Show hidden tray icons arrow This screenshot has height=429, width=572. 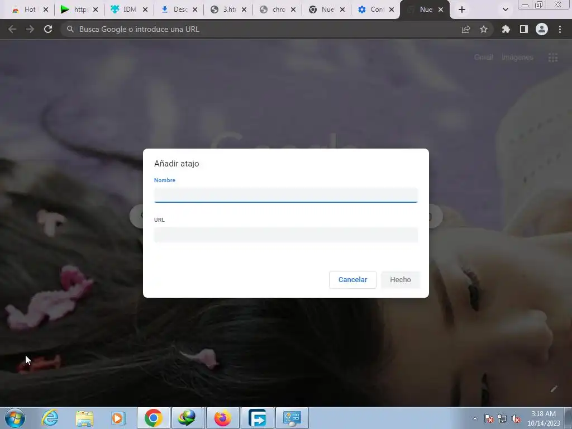pyautogui.click(x=475, y=418)
